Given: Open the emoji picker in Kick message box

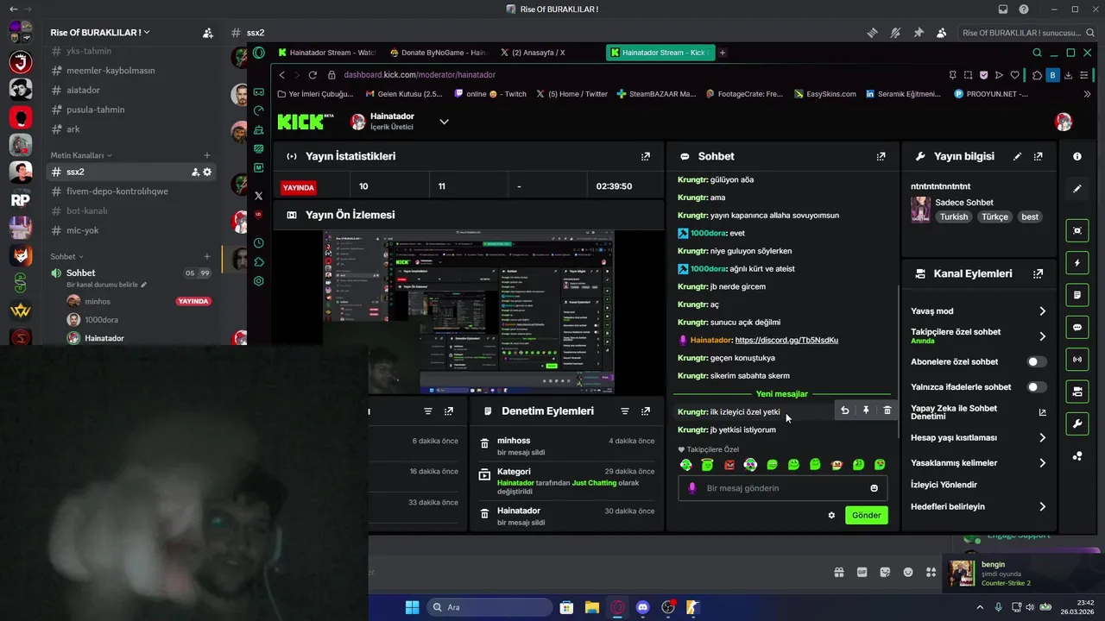Looking at the screenshot, I should click(x=874, y=488).
